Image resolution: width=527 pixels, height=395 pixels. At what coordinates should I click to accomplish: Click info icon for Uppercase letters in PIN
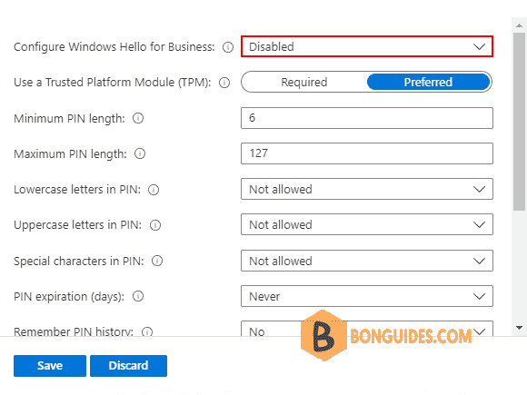tap(155, 225)
